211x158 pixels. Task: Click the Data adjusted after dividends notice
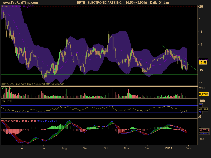46,84
